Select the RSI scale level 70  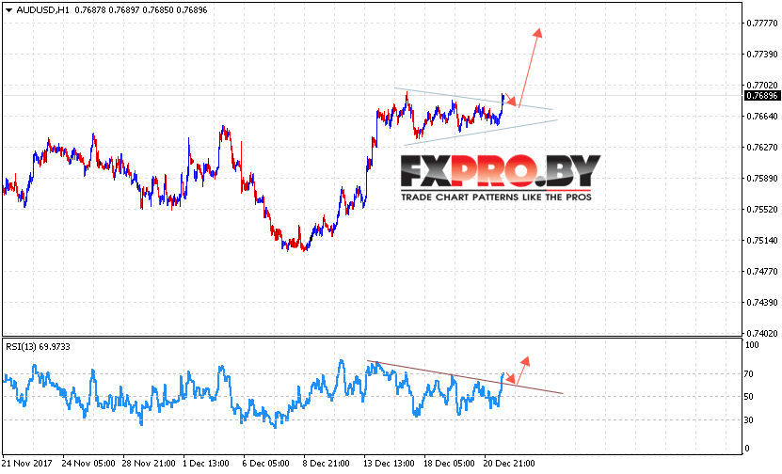pos(748,373)
